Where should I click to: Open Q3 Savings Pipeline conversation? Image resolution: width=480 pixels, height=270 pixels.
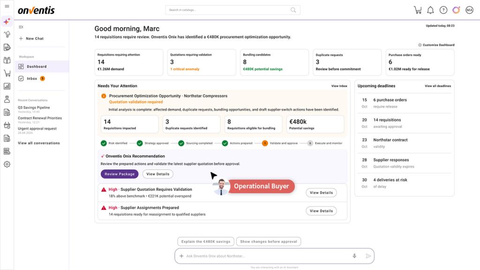click(34, 108)
